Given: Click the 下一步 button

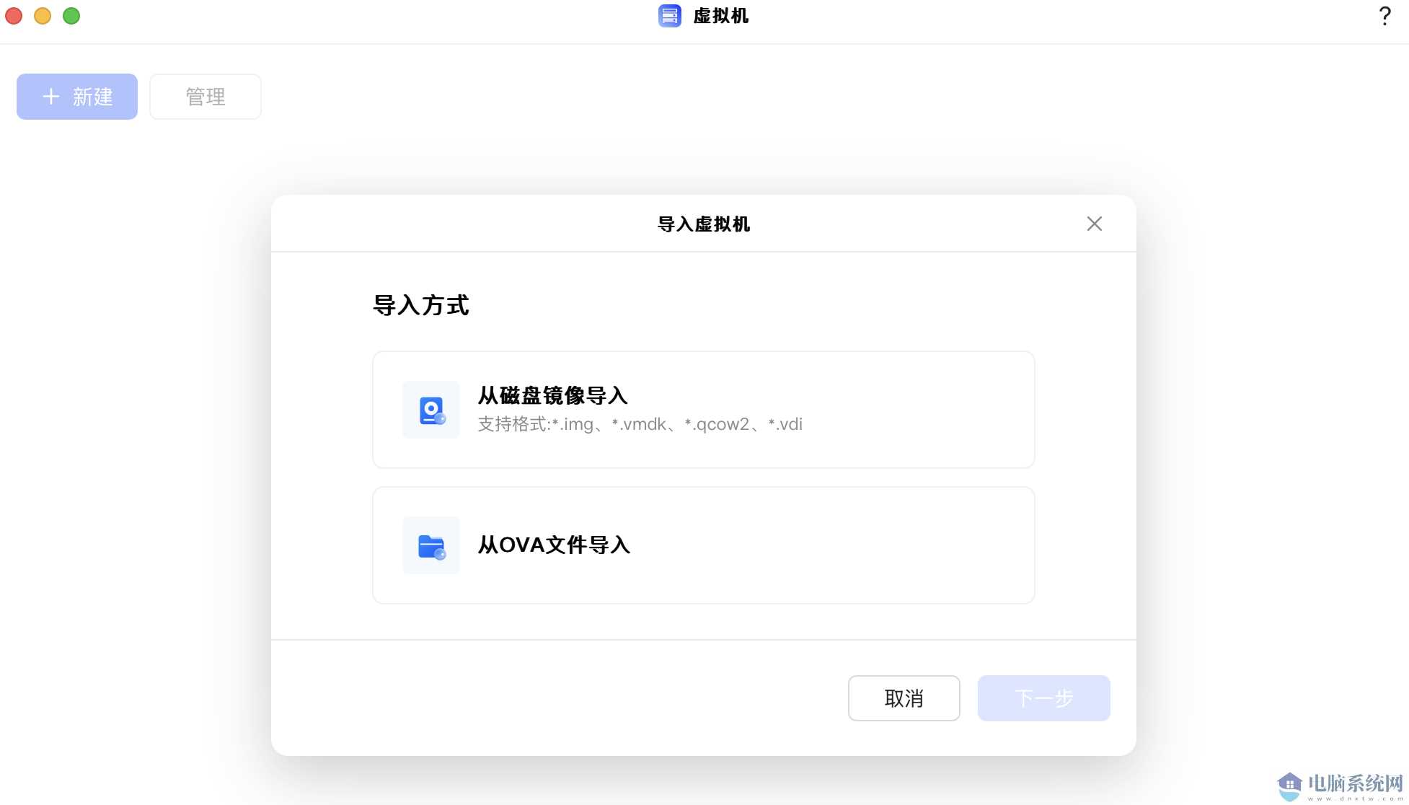Looking at the screenshot, I should [1043, 698].
